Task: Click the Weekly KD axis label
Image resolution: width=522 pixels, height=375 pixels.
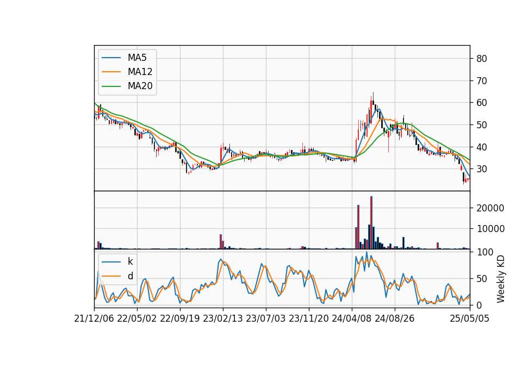Action: coord(500,279)
